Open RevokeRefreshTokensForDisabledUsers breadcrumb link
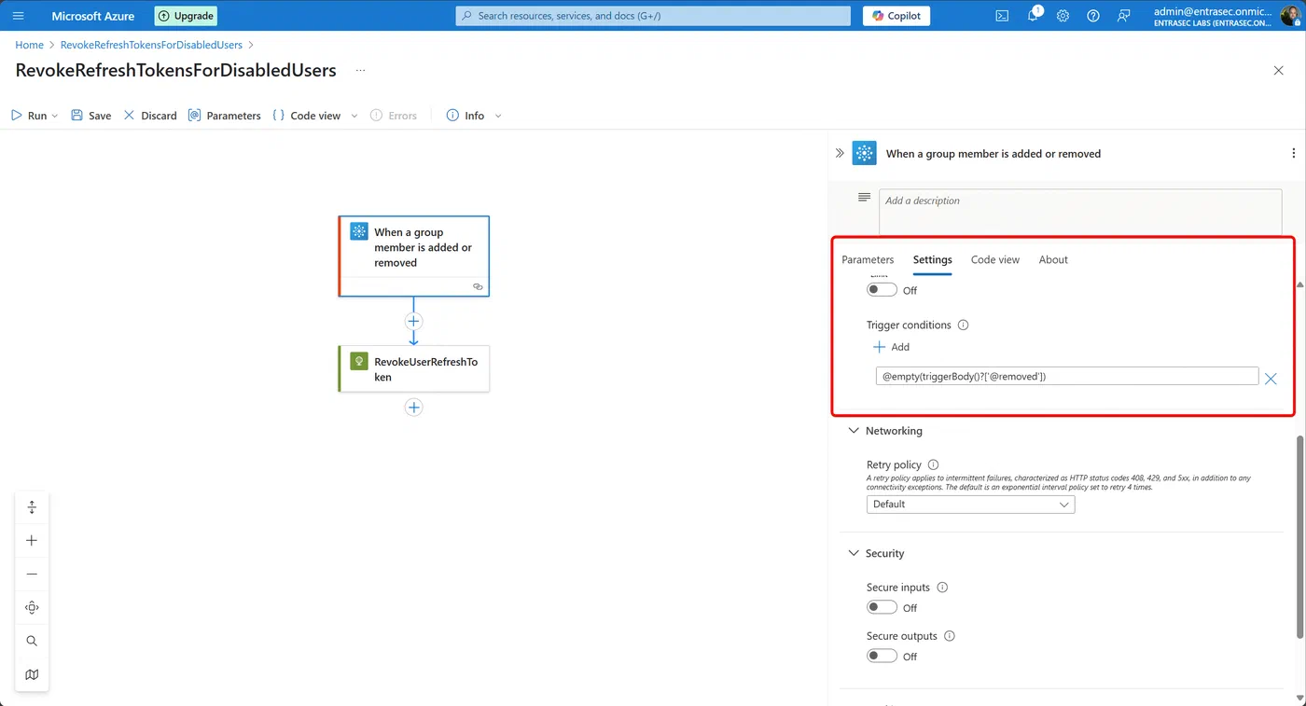The image size is (1306, 706). (151, 45)
